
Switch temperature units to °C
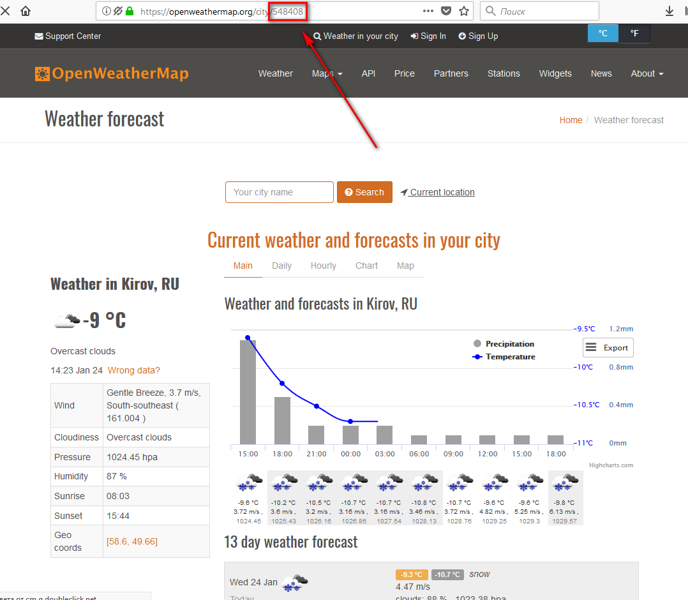(x=603, y=33)
